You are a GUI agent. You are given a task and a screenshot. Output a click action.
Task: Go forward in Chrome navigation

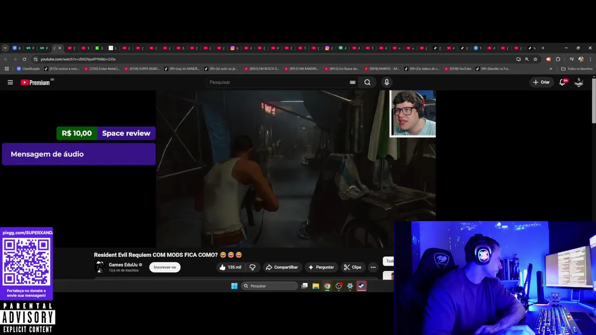coord(15,59)
